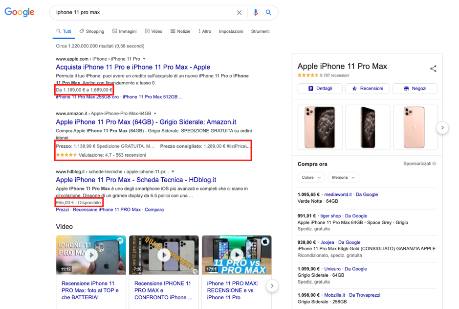Viewport: 459px width, 309px height.
Task: Click the 1.095,65 € price text
Action: [308, 194]
